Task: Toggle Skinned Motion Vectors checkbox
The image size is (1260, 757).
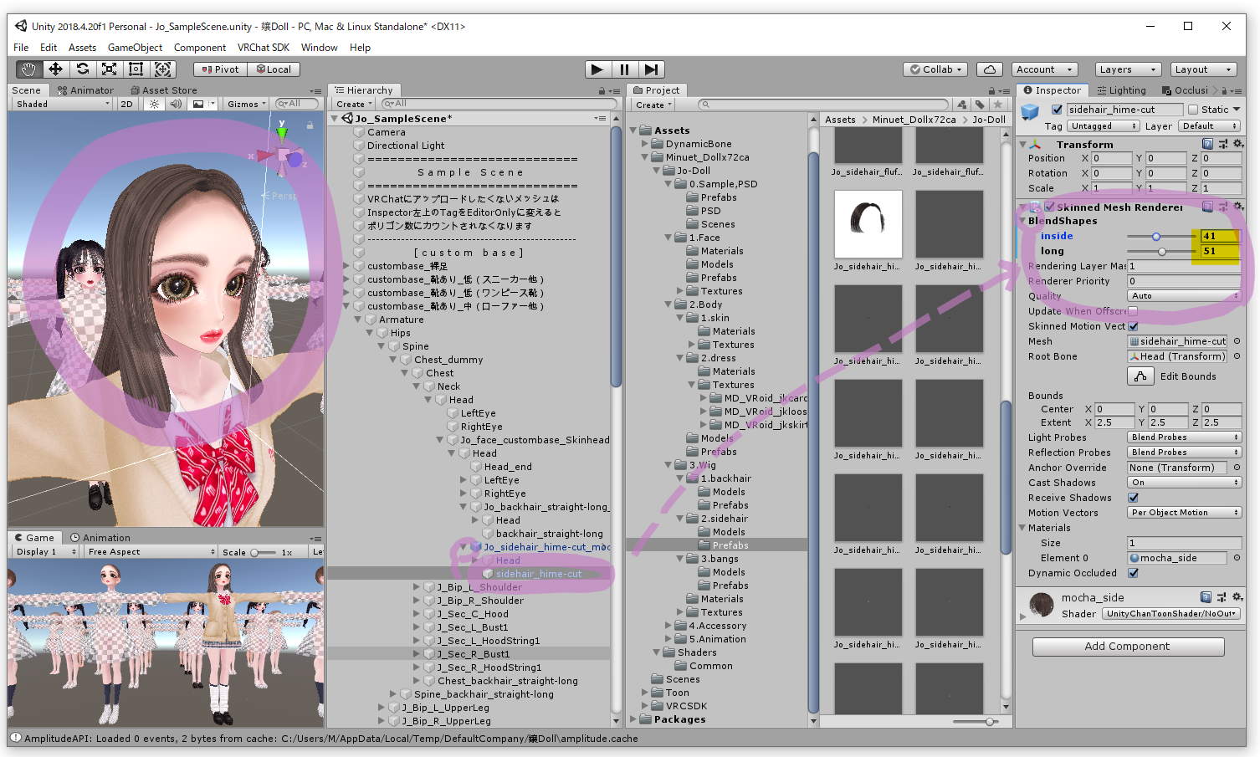Action: pyautogui.click(x=1133, y=326)
